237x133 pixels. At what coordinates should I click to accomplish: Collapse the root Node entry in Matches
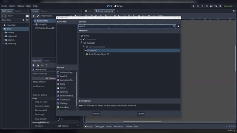pos(80,36)
